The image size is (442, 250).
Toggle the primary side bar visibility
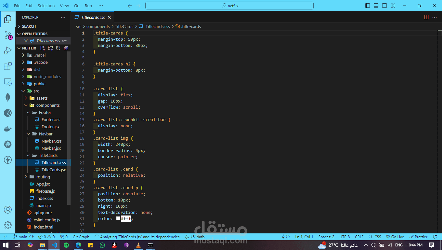coord(368,6)
